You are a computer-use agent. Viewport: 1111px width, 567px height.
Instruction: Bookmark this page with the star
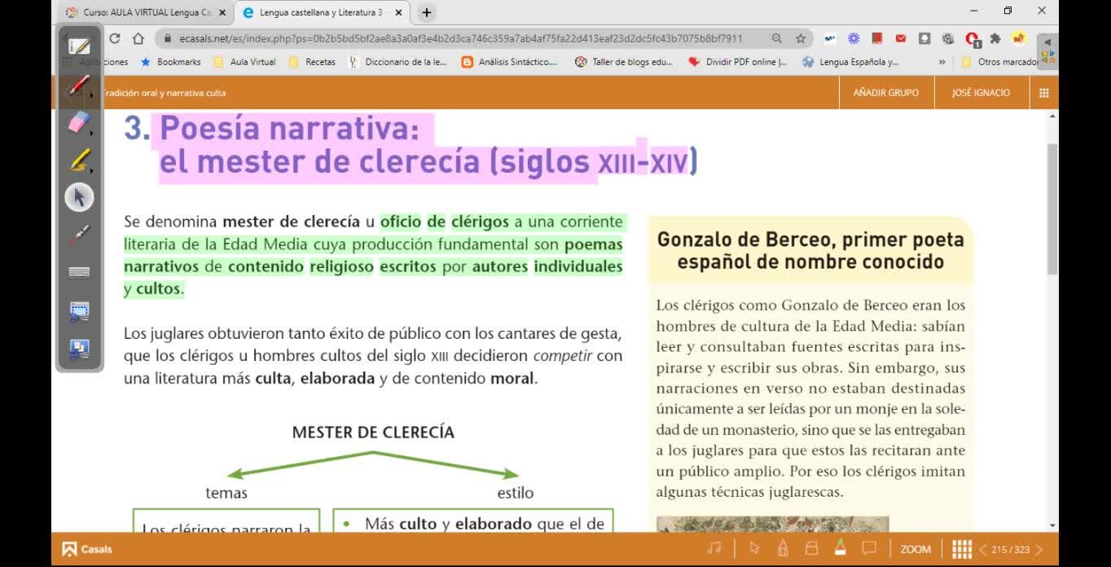pyautogui.click(x=801, y=38)
